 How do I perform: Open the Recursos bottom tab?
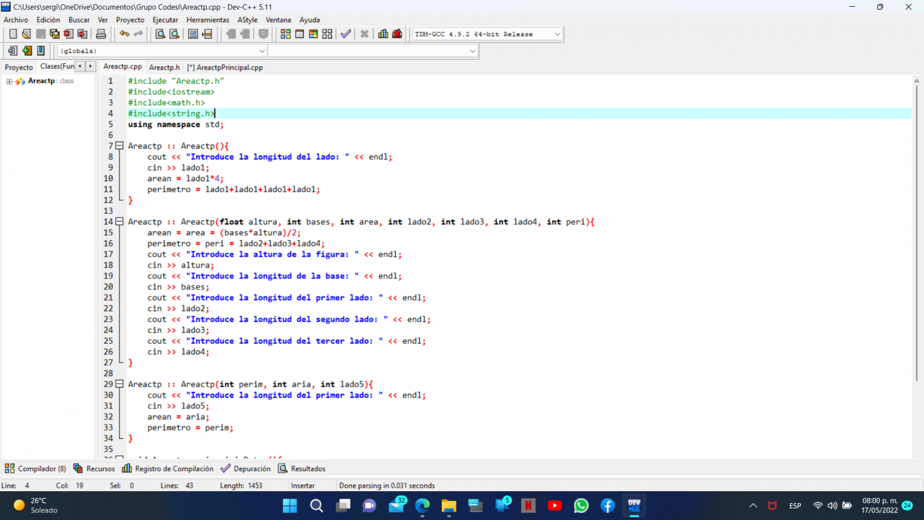pos(94,469)
